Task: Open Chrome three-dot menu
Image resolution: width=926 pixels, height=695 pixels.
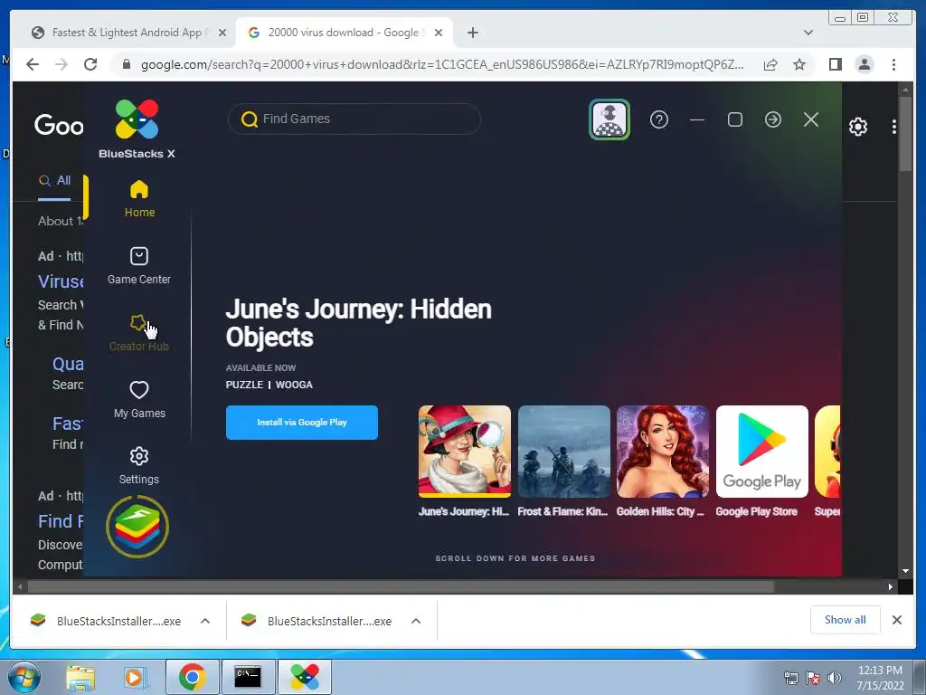Action: (x=893, y=64)
